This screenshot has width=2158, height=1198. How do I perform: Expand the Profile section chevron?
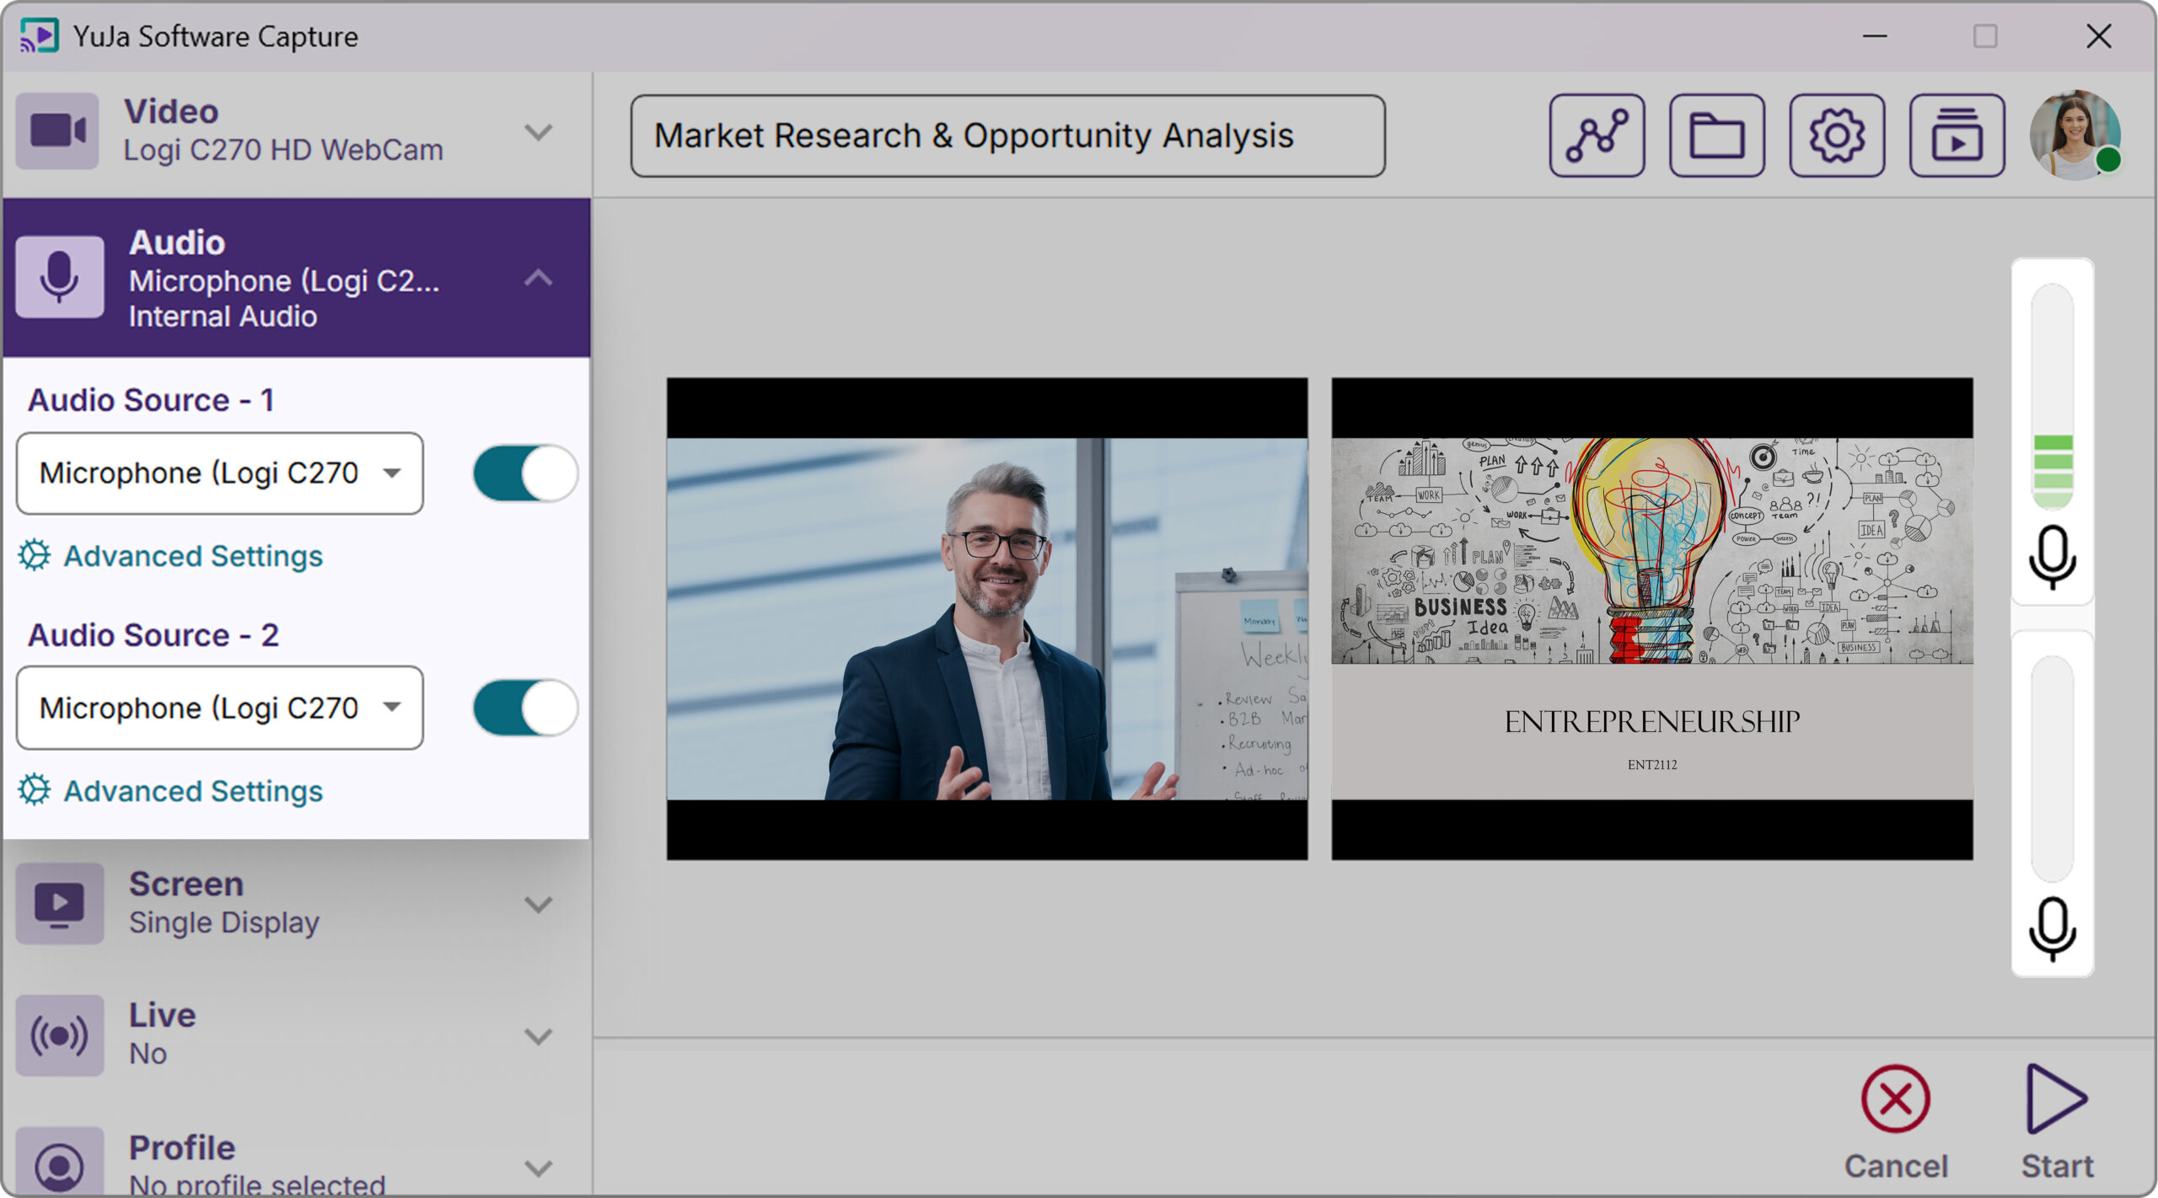538,1168
